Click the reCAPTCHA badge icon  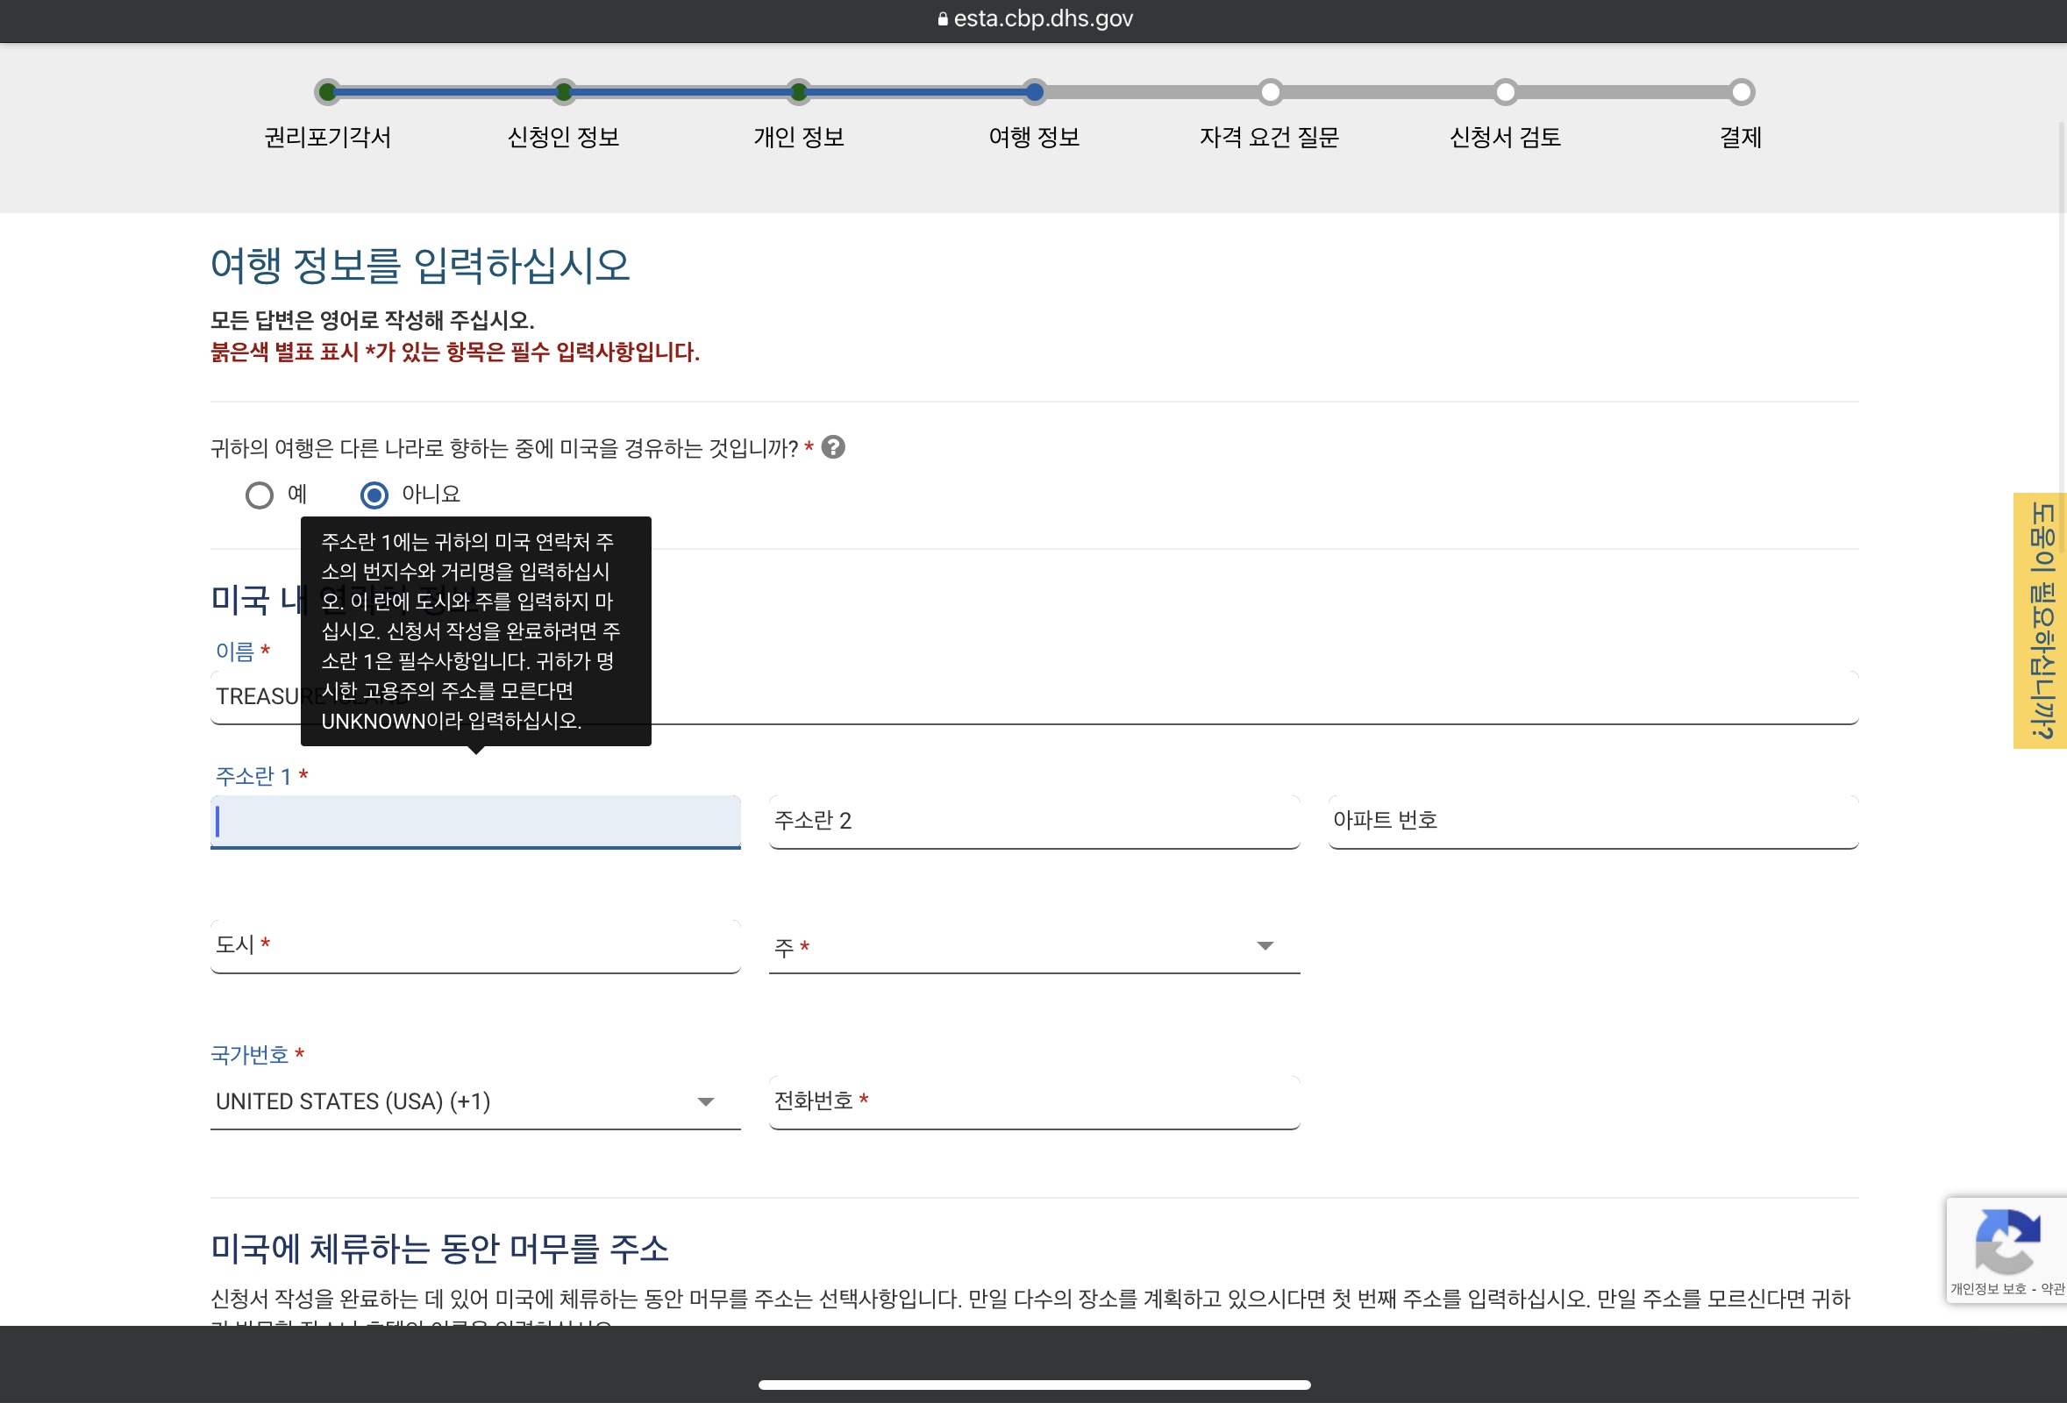[x=2006, y=1241]
